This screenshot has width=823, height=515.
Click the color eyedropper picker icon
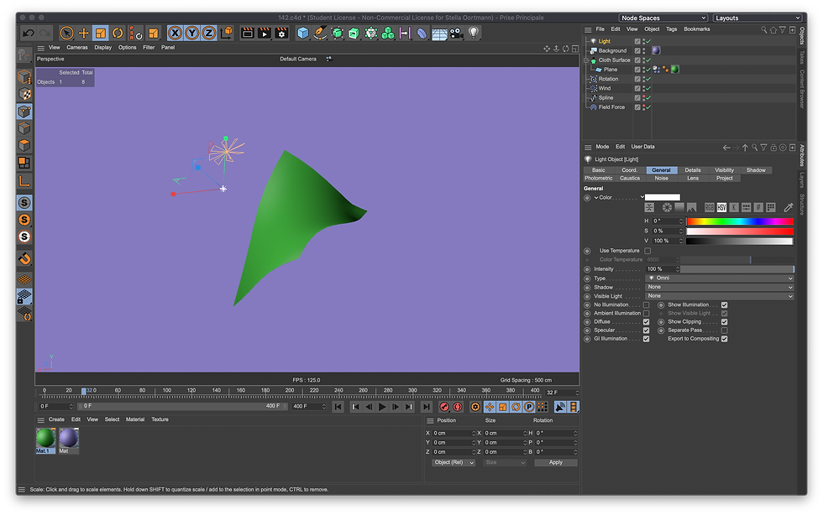tap(788, 207)
